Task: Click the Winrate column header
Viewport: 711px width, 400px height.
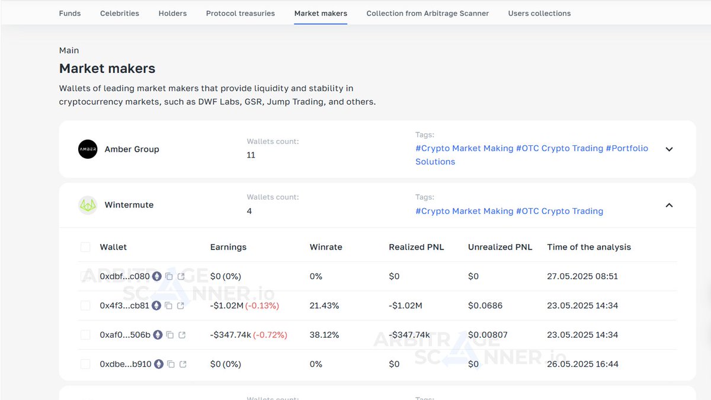Action: tap(326, 247)
